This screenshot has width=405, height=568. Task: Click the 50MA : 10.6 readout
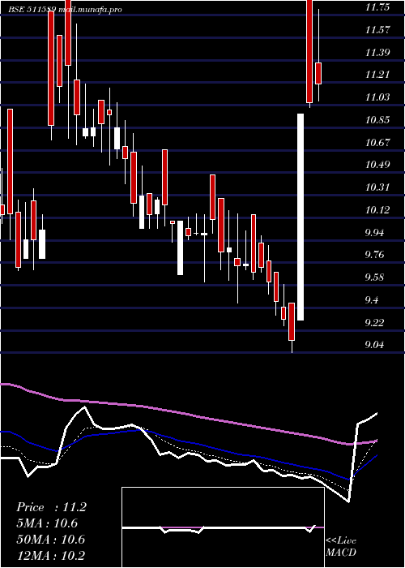51,540
